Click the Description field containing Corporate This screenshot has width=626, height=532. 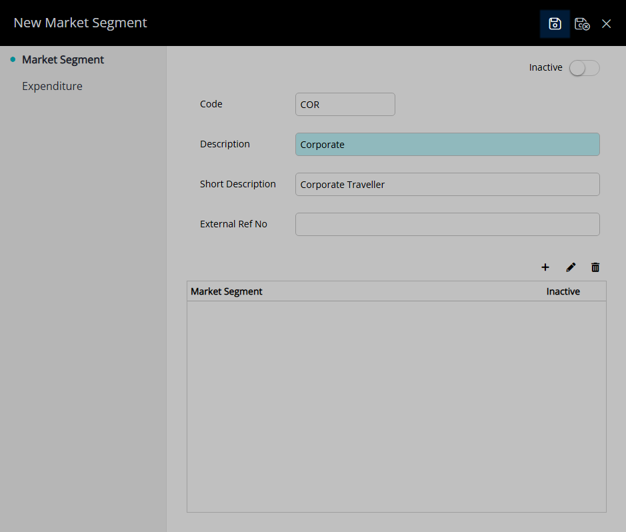(447, 145)
